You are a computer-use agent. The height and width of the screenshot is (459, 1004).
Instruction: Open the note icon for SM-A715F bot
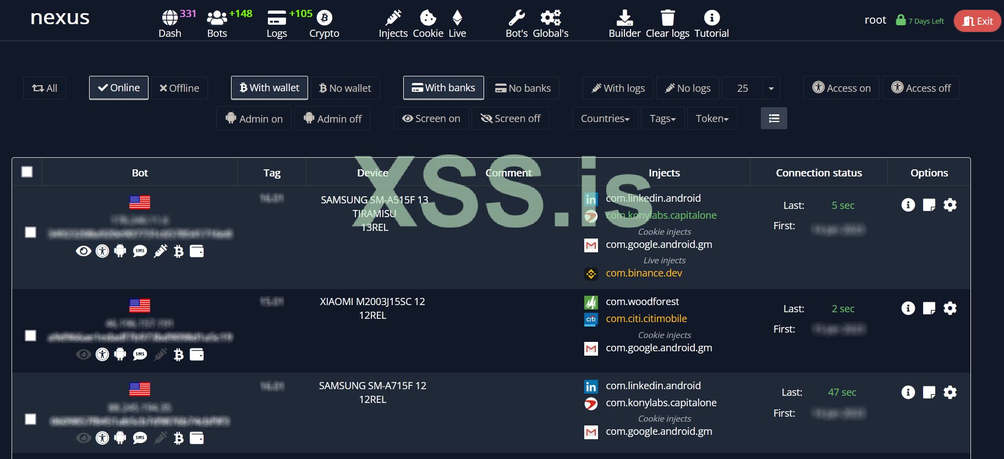(x=929, y=392)
